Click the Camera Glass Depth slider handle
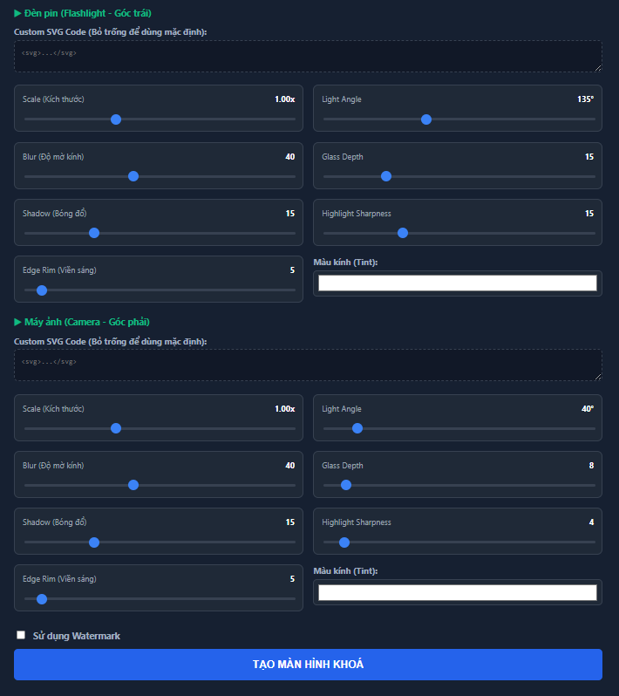619x696 pixels. tap(346, 485)
